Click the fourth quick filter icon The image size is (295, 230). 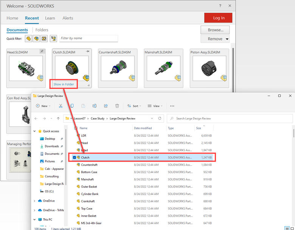point(53,39)
